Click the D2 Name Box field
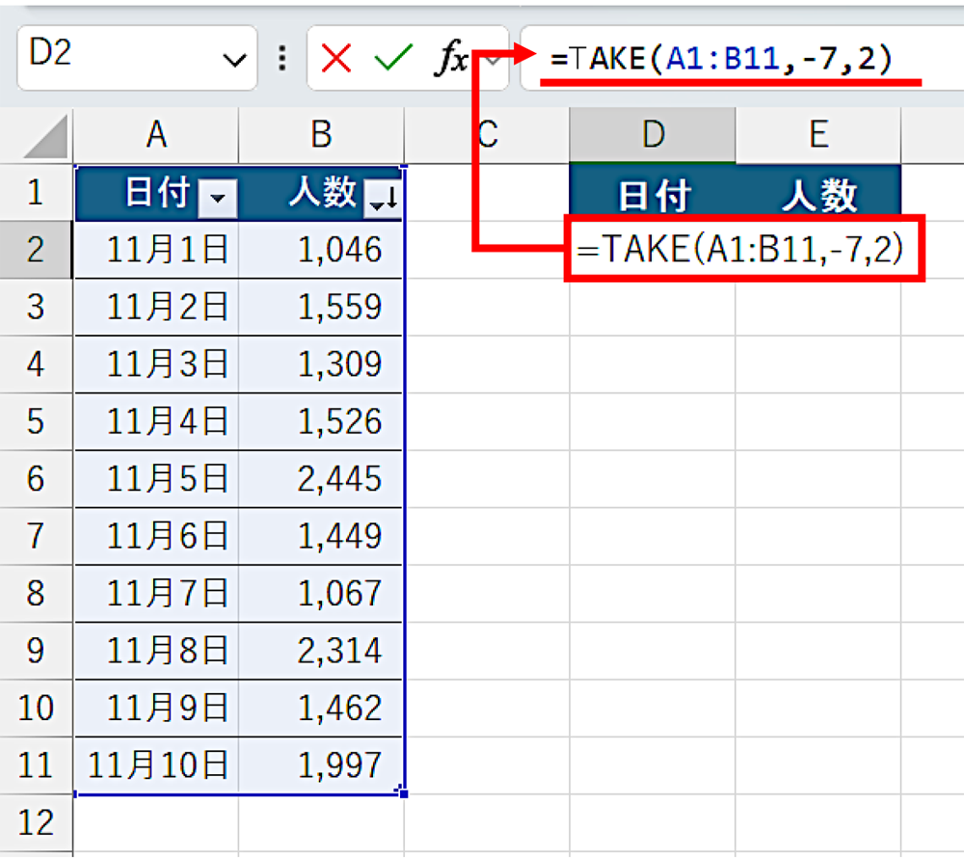Image resolution: width=964 pixels, height=860 pixels. (x=137, y=58)
